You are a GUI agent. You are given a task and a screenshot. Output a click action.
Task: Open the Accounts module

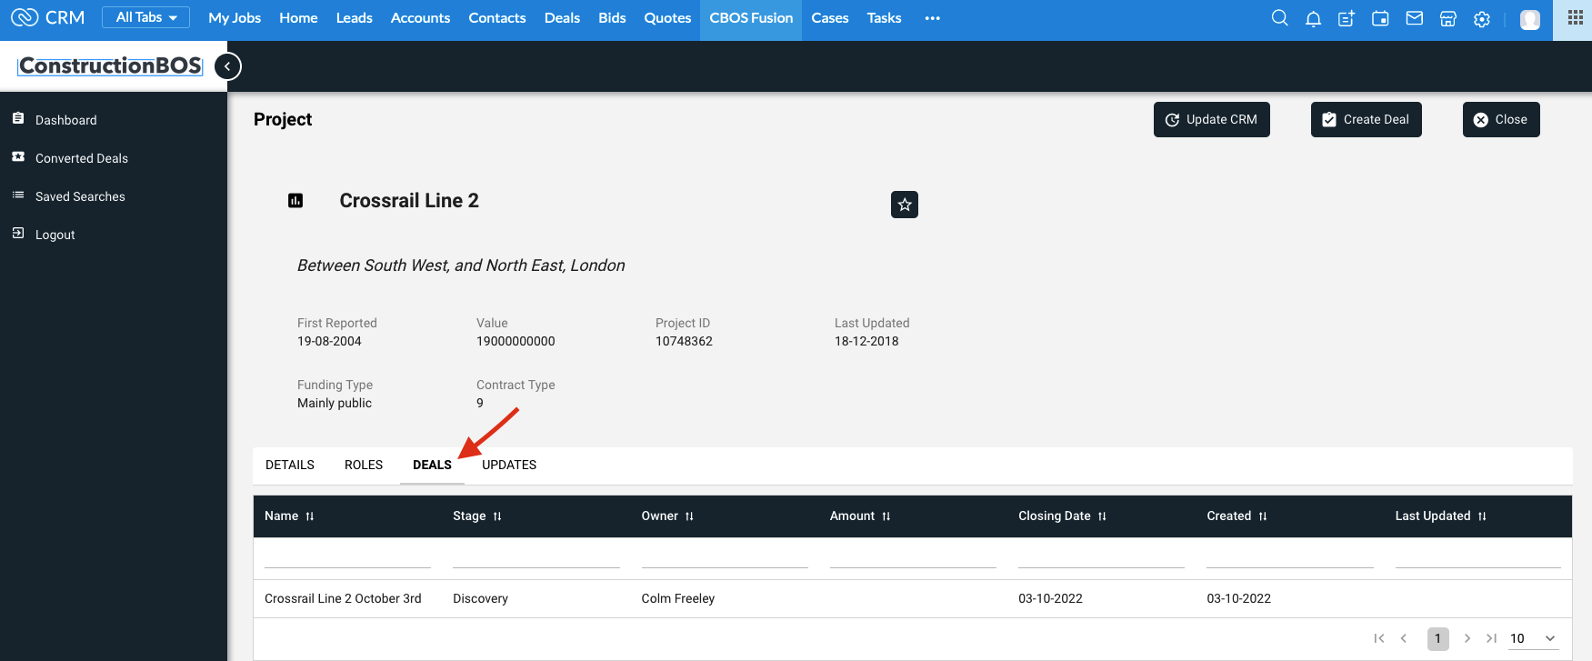(x=420, y=17)
